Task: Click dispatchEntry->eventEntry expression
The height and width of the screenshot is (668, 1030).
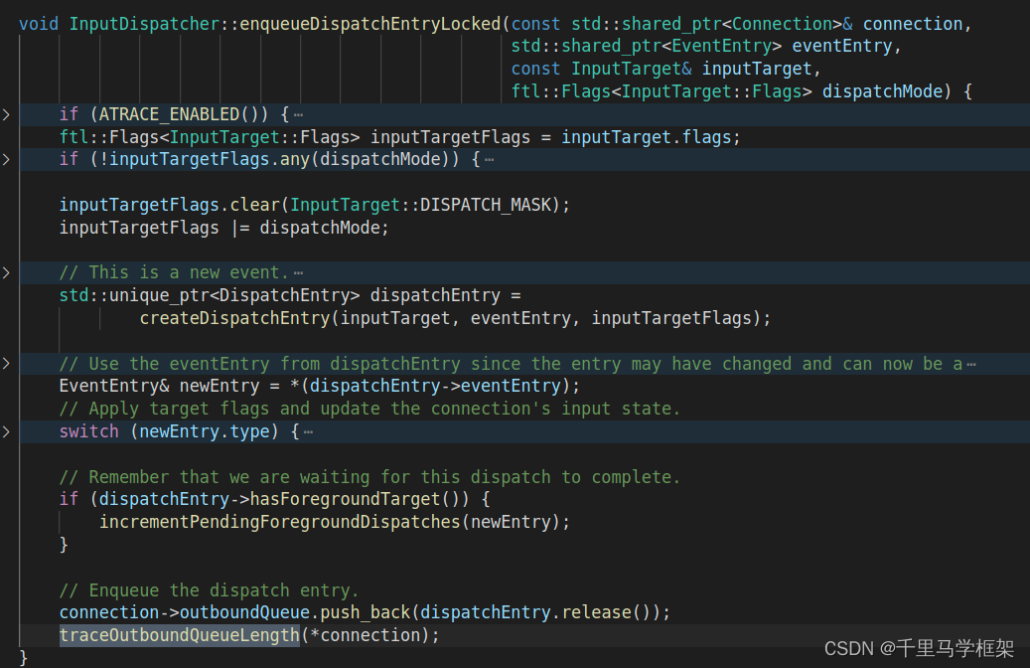Action: [435, 386]
